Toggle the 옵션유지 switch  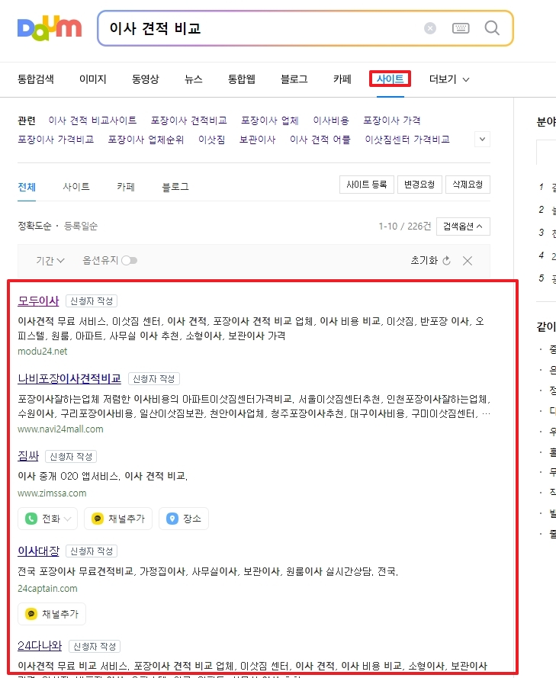pos(129,260)
